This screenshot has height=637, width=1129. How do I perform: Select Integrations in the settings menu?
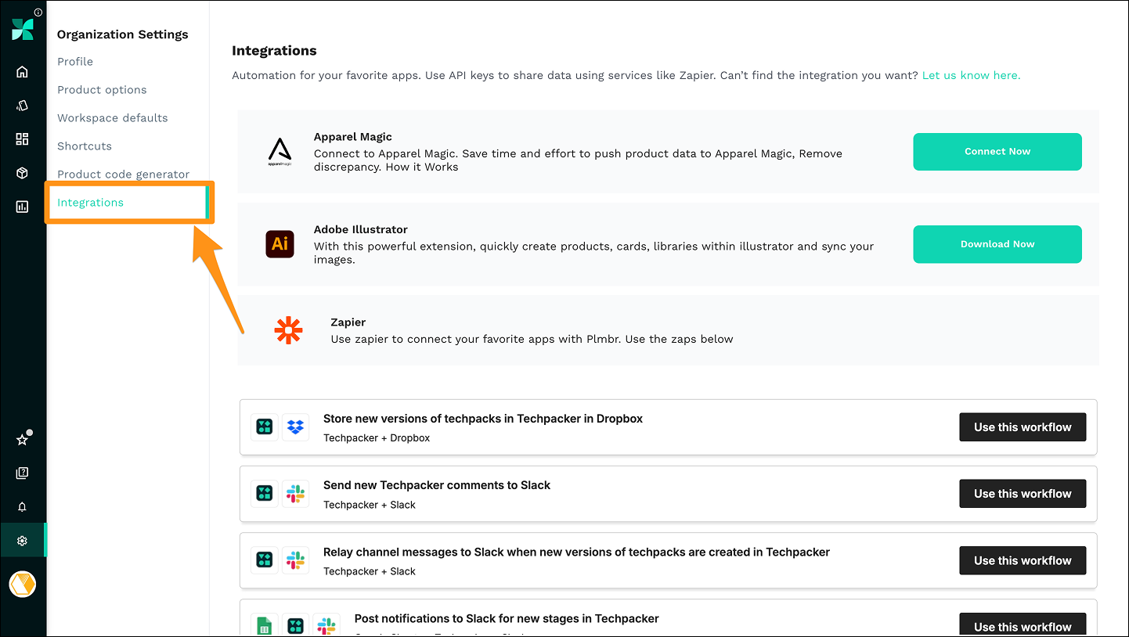click(90, 203)
